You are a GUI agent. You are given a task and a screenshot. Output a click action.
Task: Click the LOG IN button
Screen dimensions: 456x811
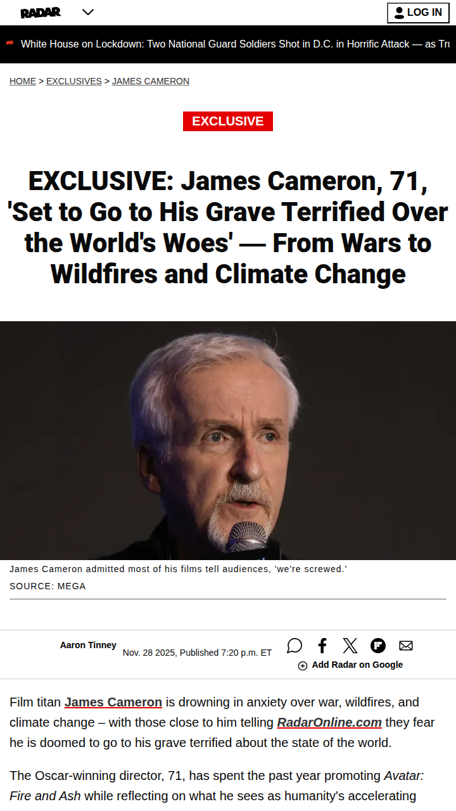coord(418,13)
